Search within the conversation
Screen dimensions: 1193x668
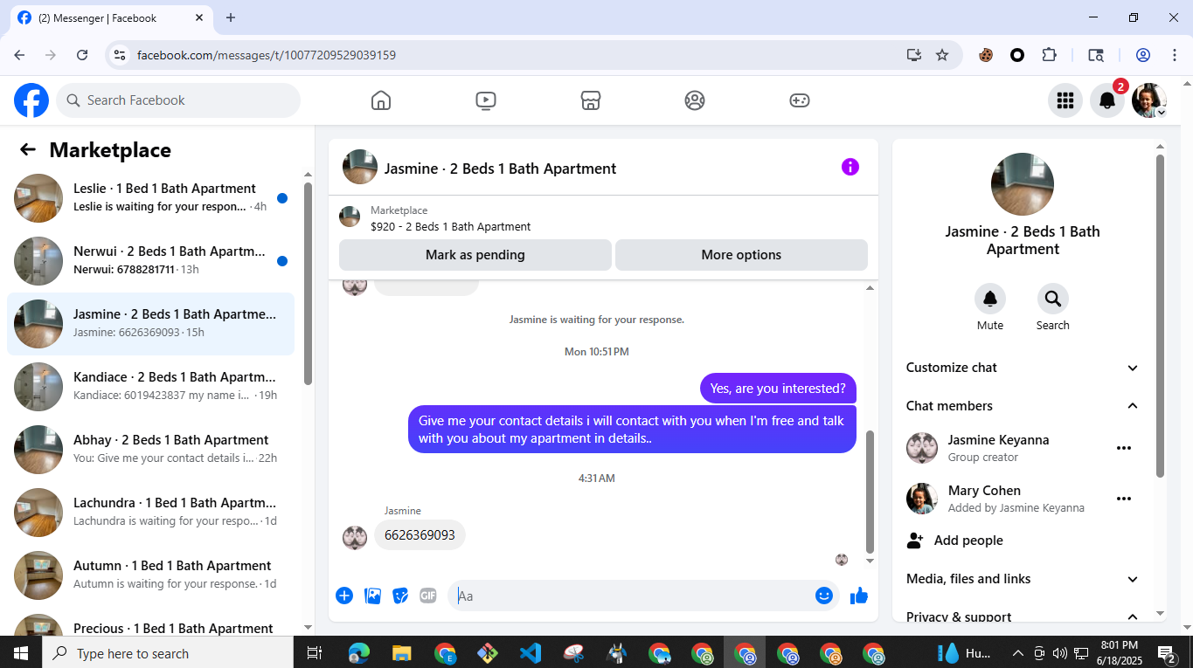1053,299
